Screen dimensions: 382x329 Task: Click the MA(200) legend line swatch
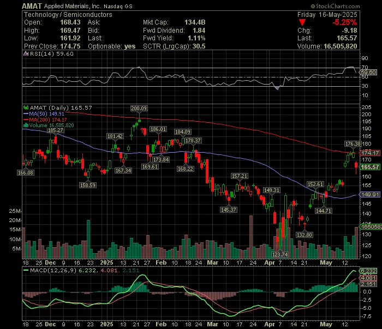click(26, 119)
